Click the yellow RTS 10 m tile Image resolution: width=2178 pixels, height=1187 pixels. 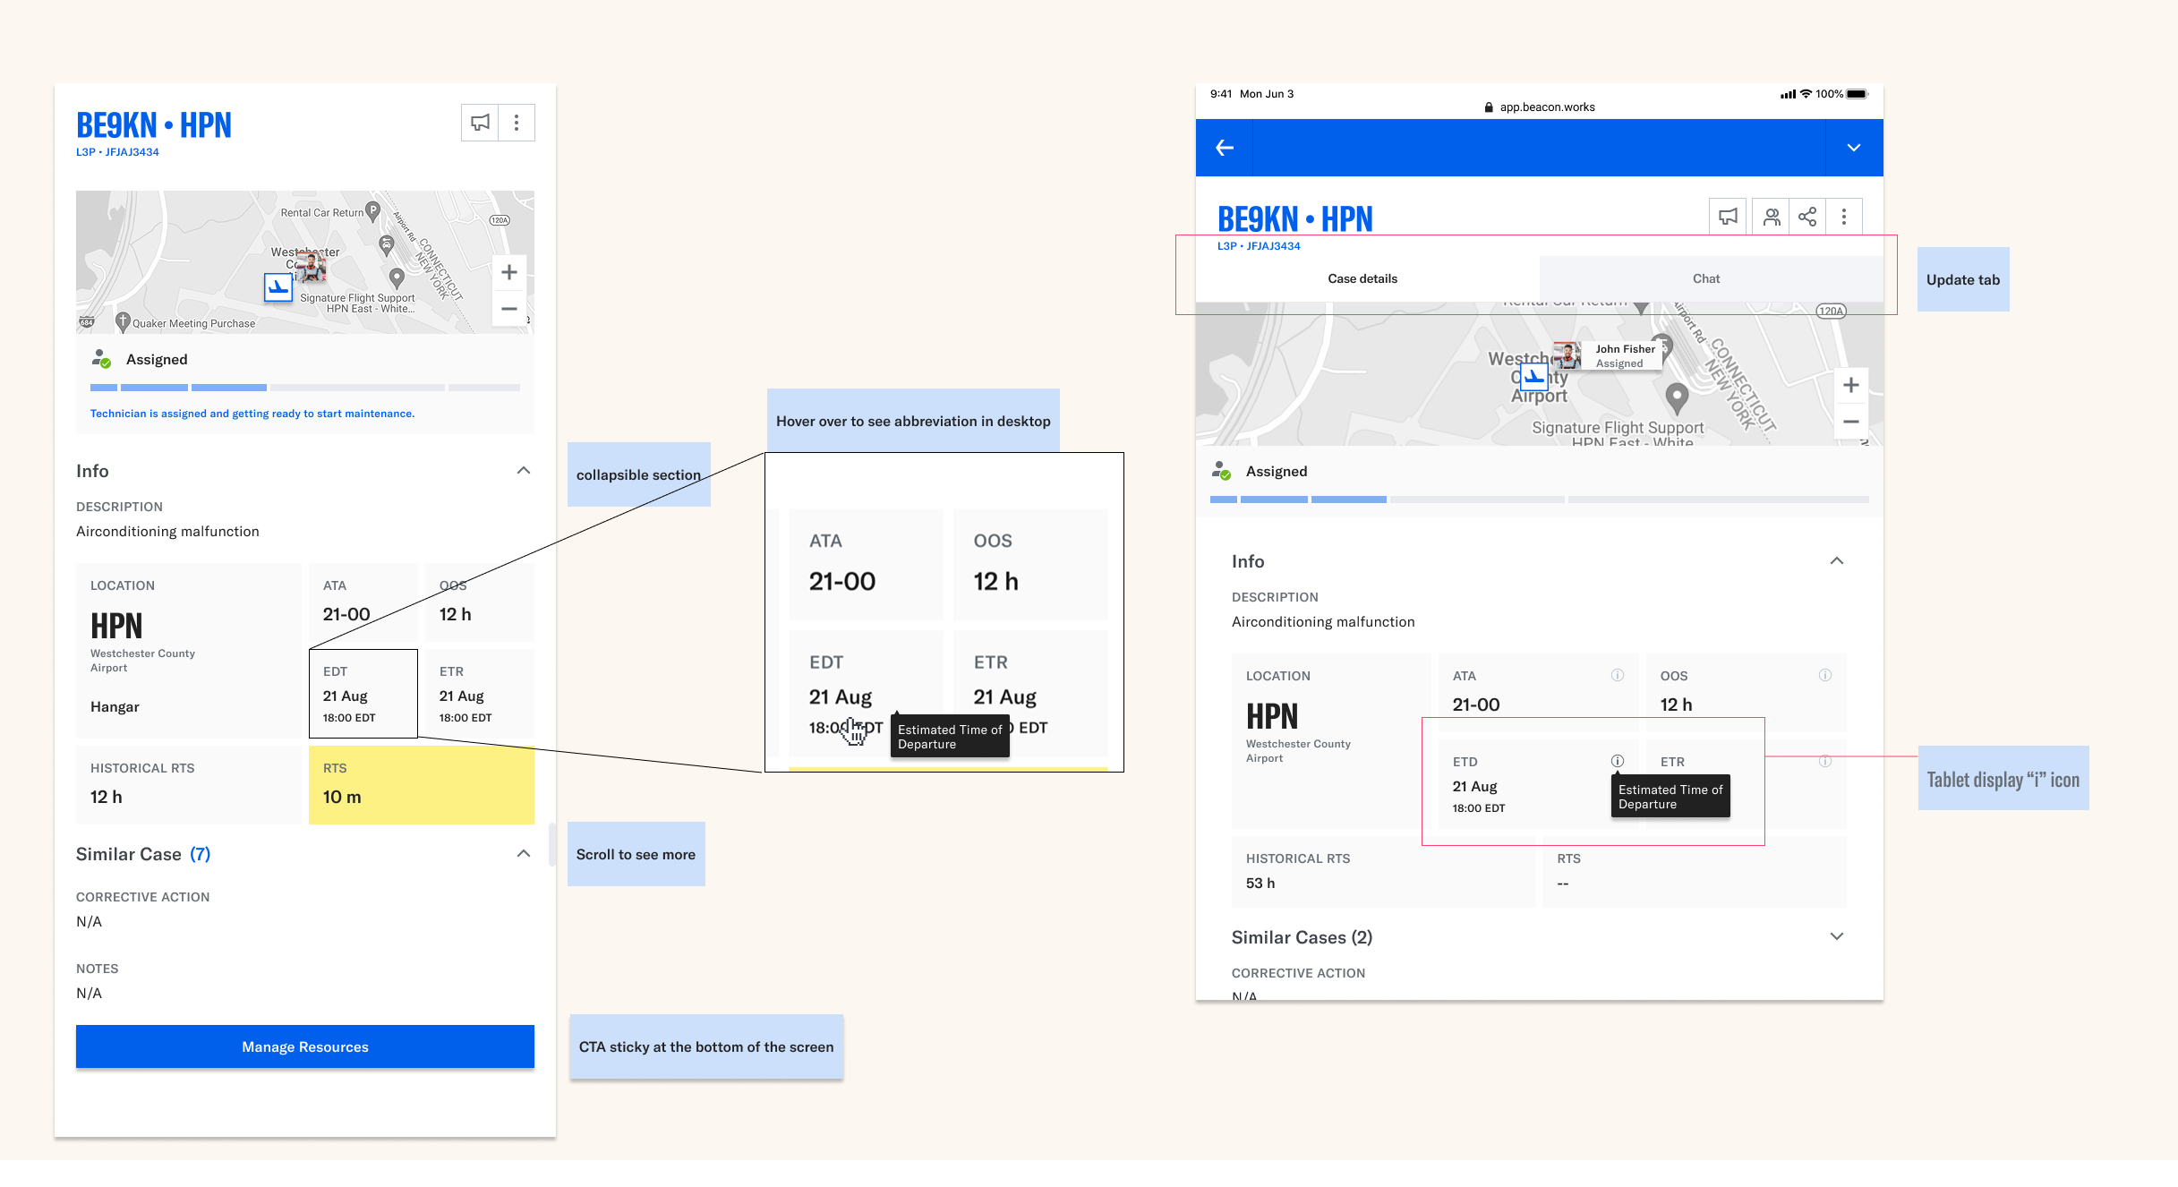(421, 784)
